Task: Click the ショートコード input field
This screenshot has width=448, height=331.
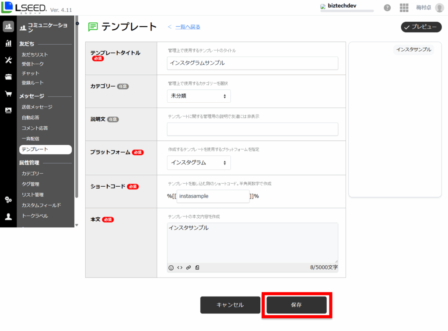Action: point(213,196)
